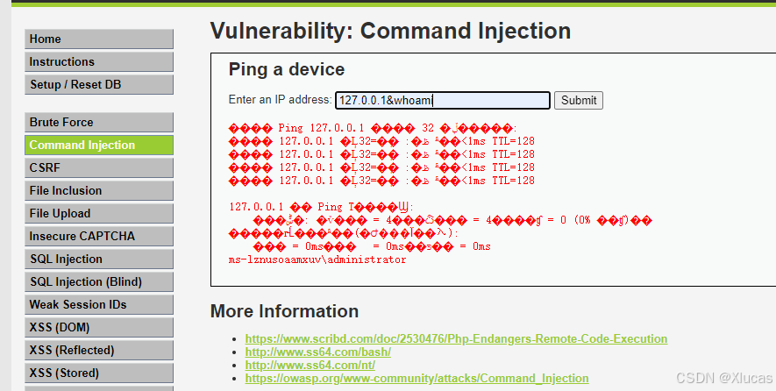The width and height of the screenshot is (776, 391).
Task: Open XSS (Reflected) page
Action: (99, 350)
